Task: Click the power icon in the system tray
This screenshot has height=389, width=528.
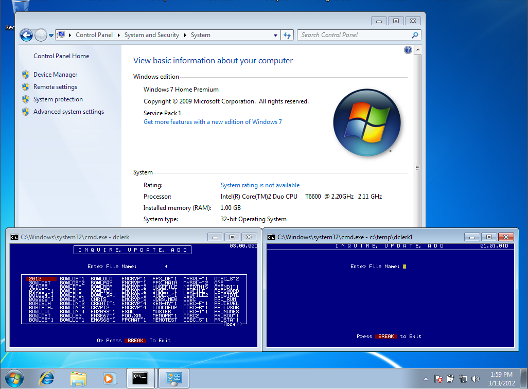Action: pyautogui.click(x=450, y=379)
